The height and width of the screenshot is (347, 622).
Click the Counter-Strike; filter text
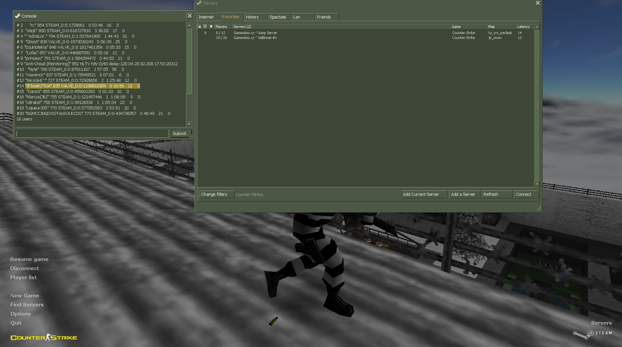coord(250,195)
